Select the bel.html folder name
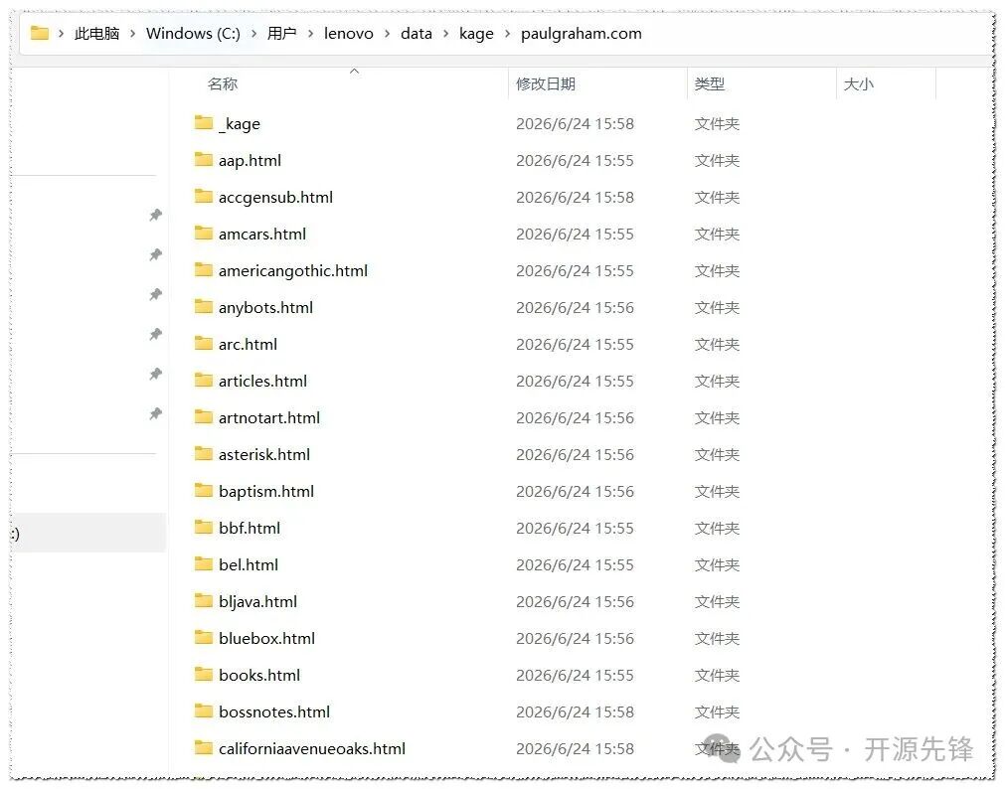 pos(249,564)
